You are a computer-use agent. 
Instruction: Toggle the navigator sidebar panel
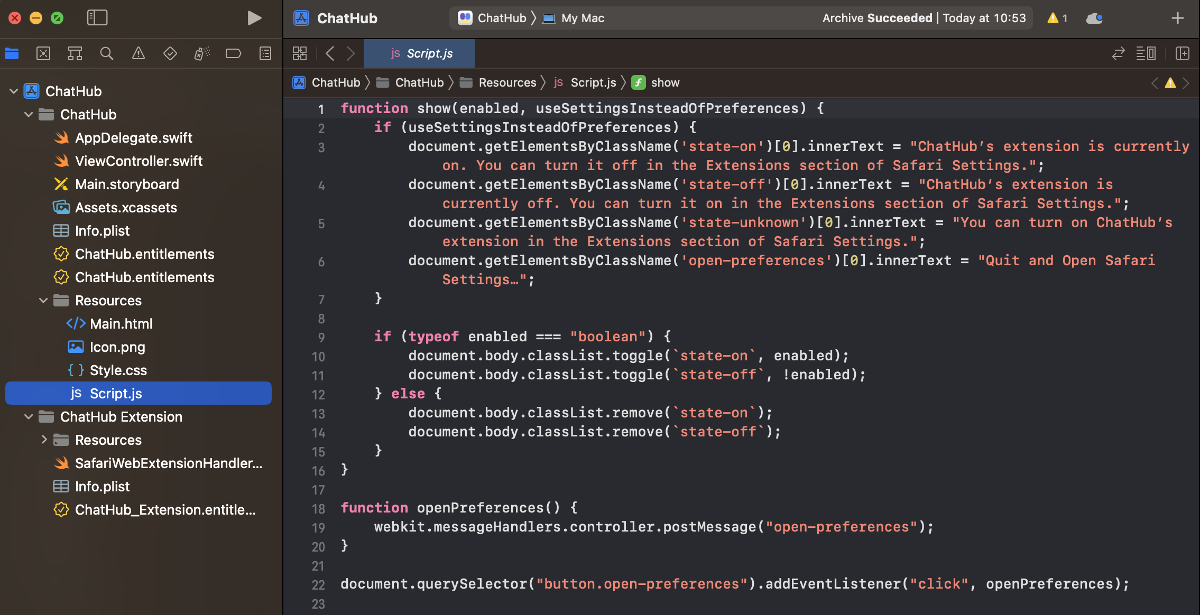tap(97, 18)
